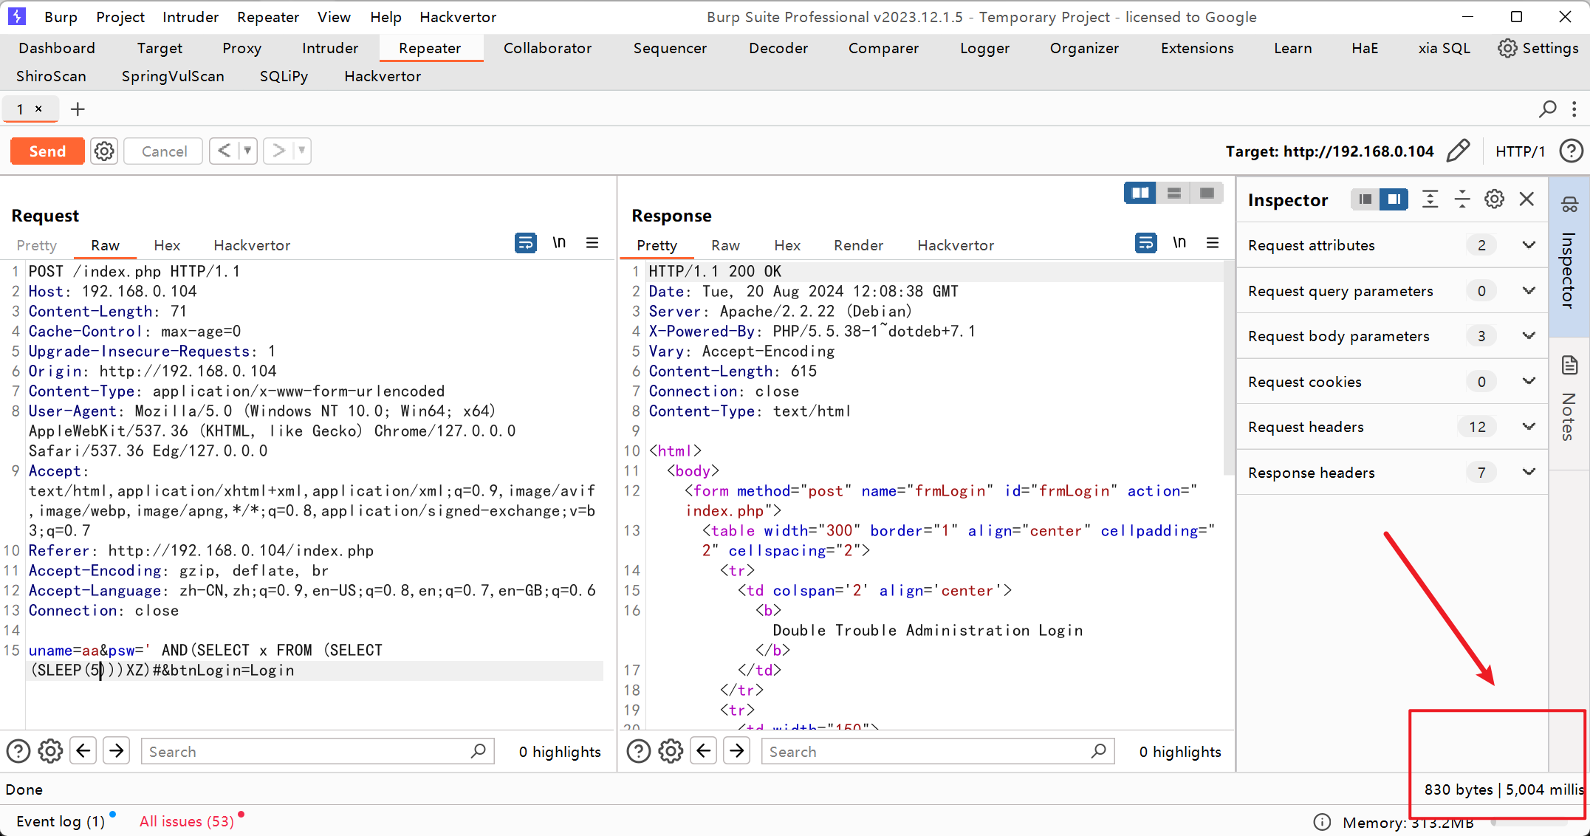Edit the target with the pencil icon
The image size is (1590, 836).
pos(1458,151)
